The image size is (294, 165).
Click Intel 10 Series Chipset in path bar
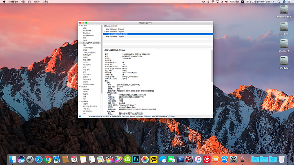tap(140, 116)
